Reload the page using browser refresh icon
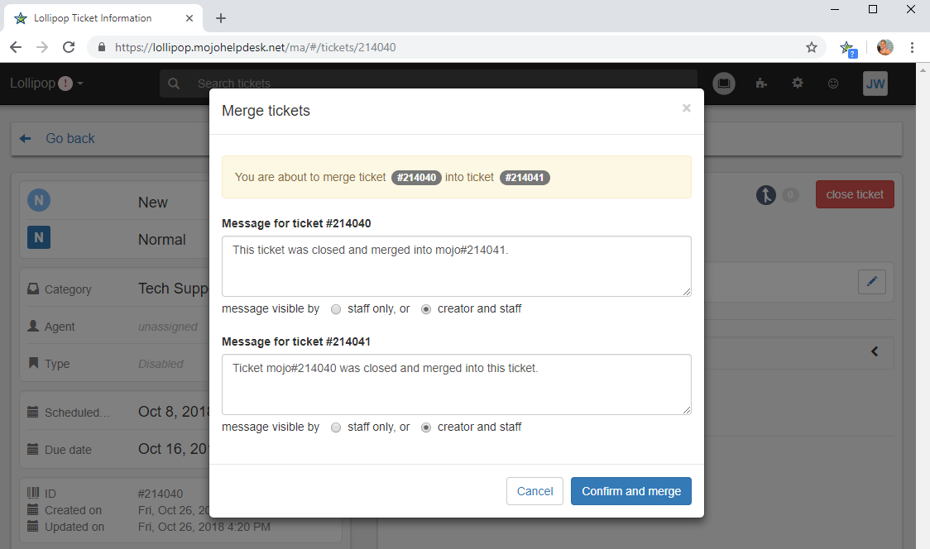 pos(69,47)
